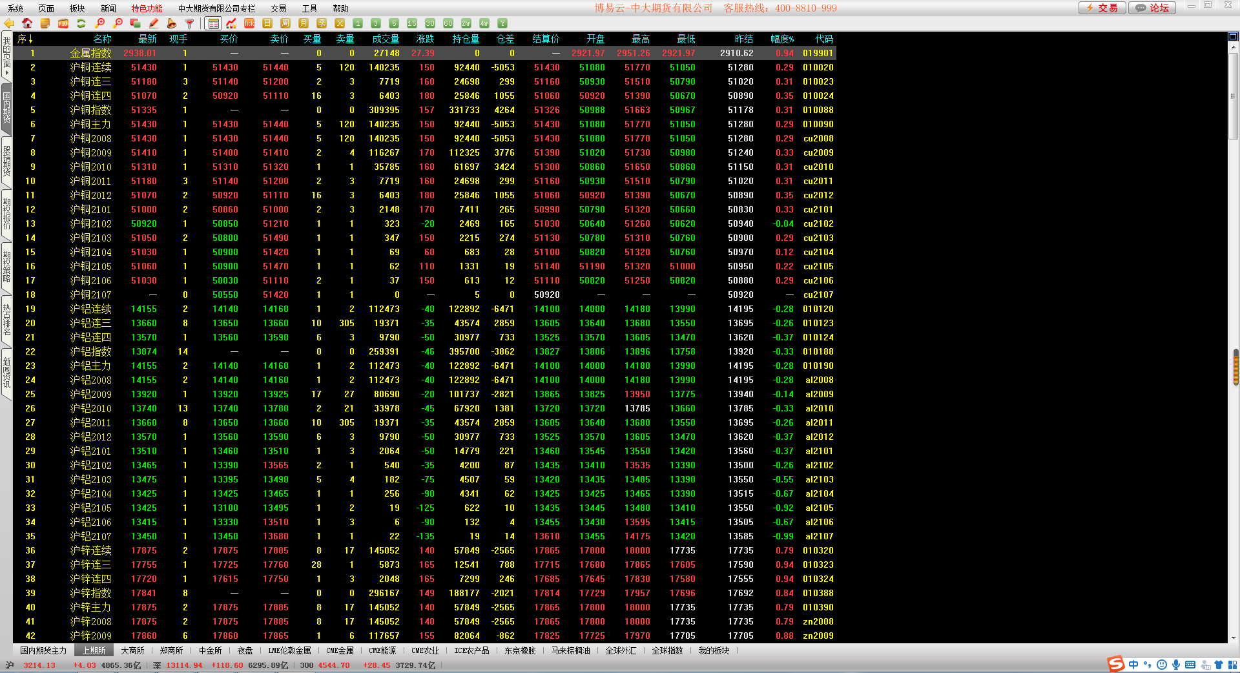1240x673 pixels.
Task: Click scrollbar down arrow at table bottom
Action: click(x=1233, y=637)
